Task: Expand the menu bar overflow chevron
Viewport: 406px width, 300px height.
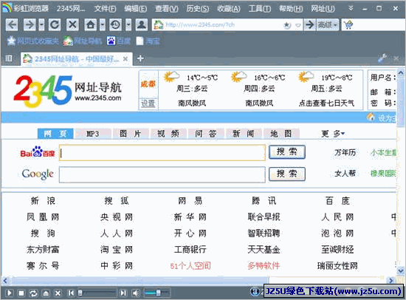Action: click(x=351, y=8)
